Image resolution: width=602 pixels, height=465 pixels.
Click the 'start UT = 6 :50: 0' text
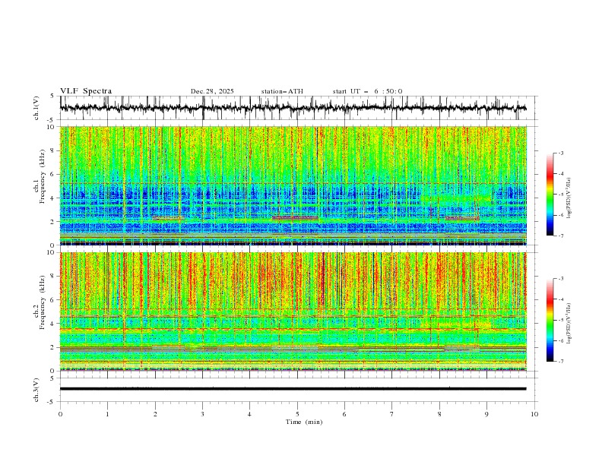367,91
